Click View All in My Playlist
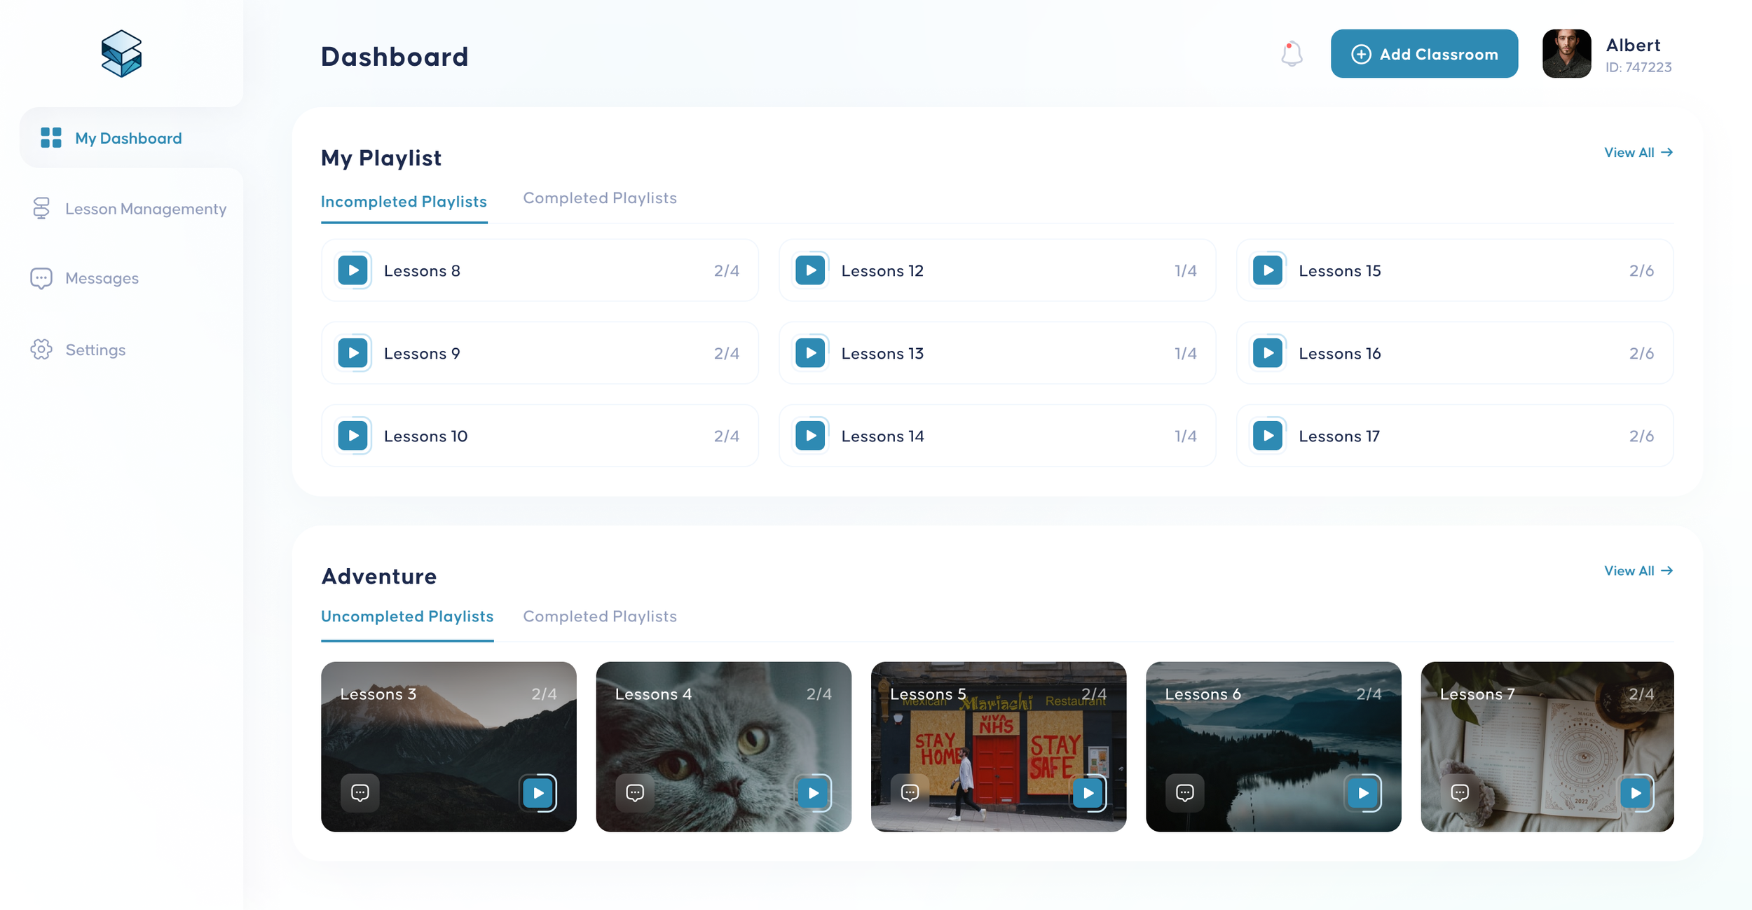1752x910 pixels. [x=1638, y=153]
